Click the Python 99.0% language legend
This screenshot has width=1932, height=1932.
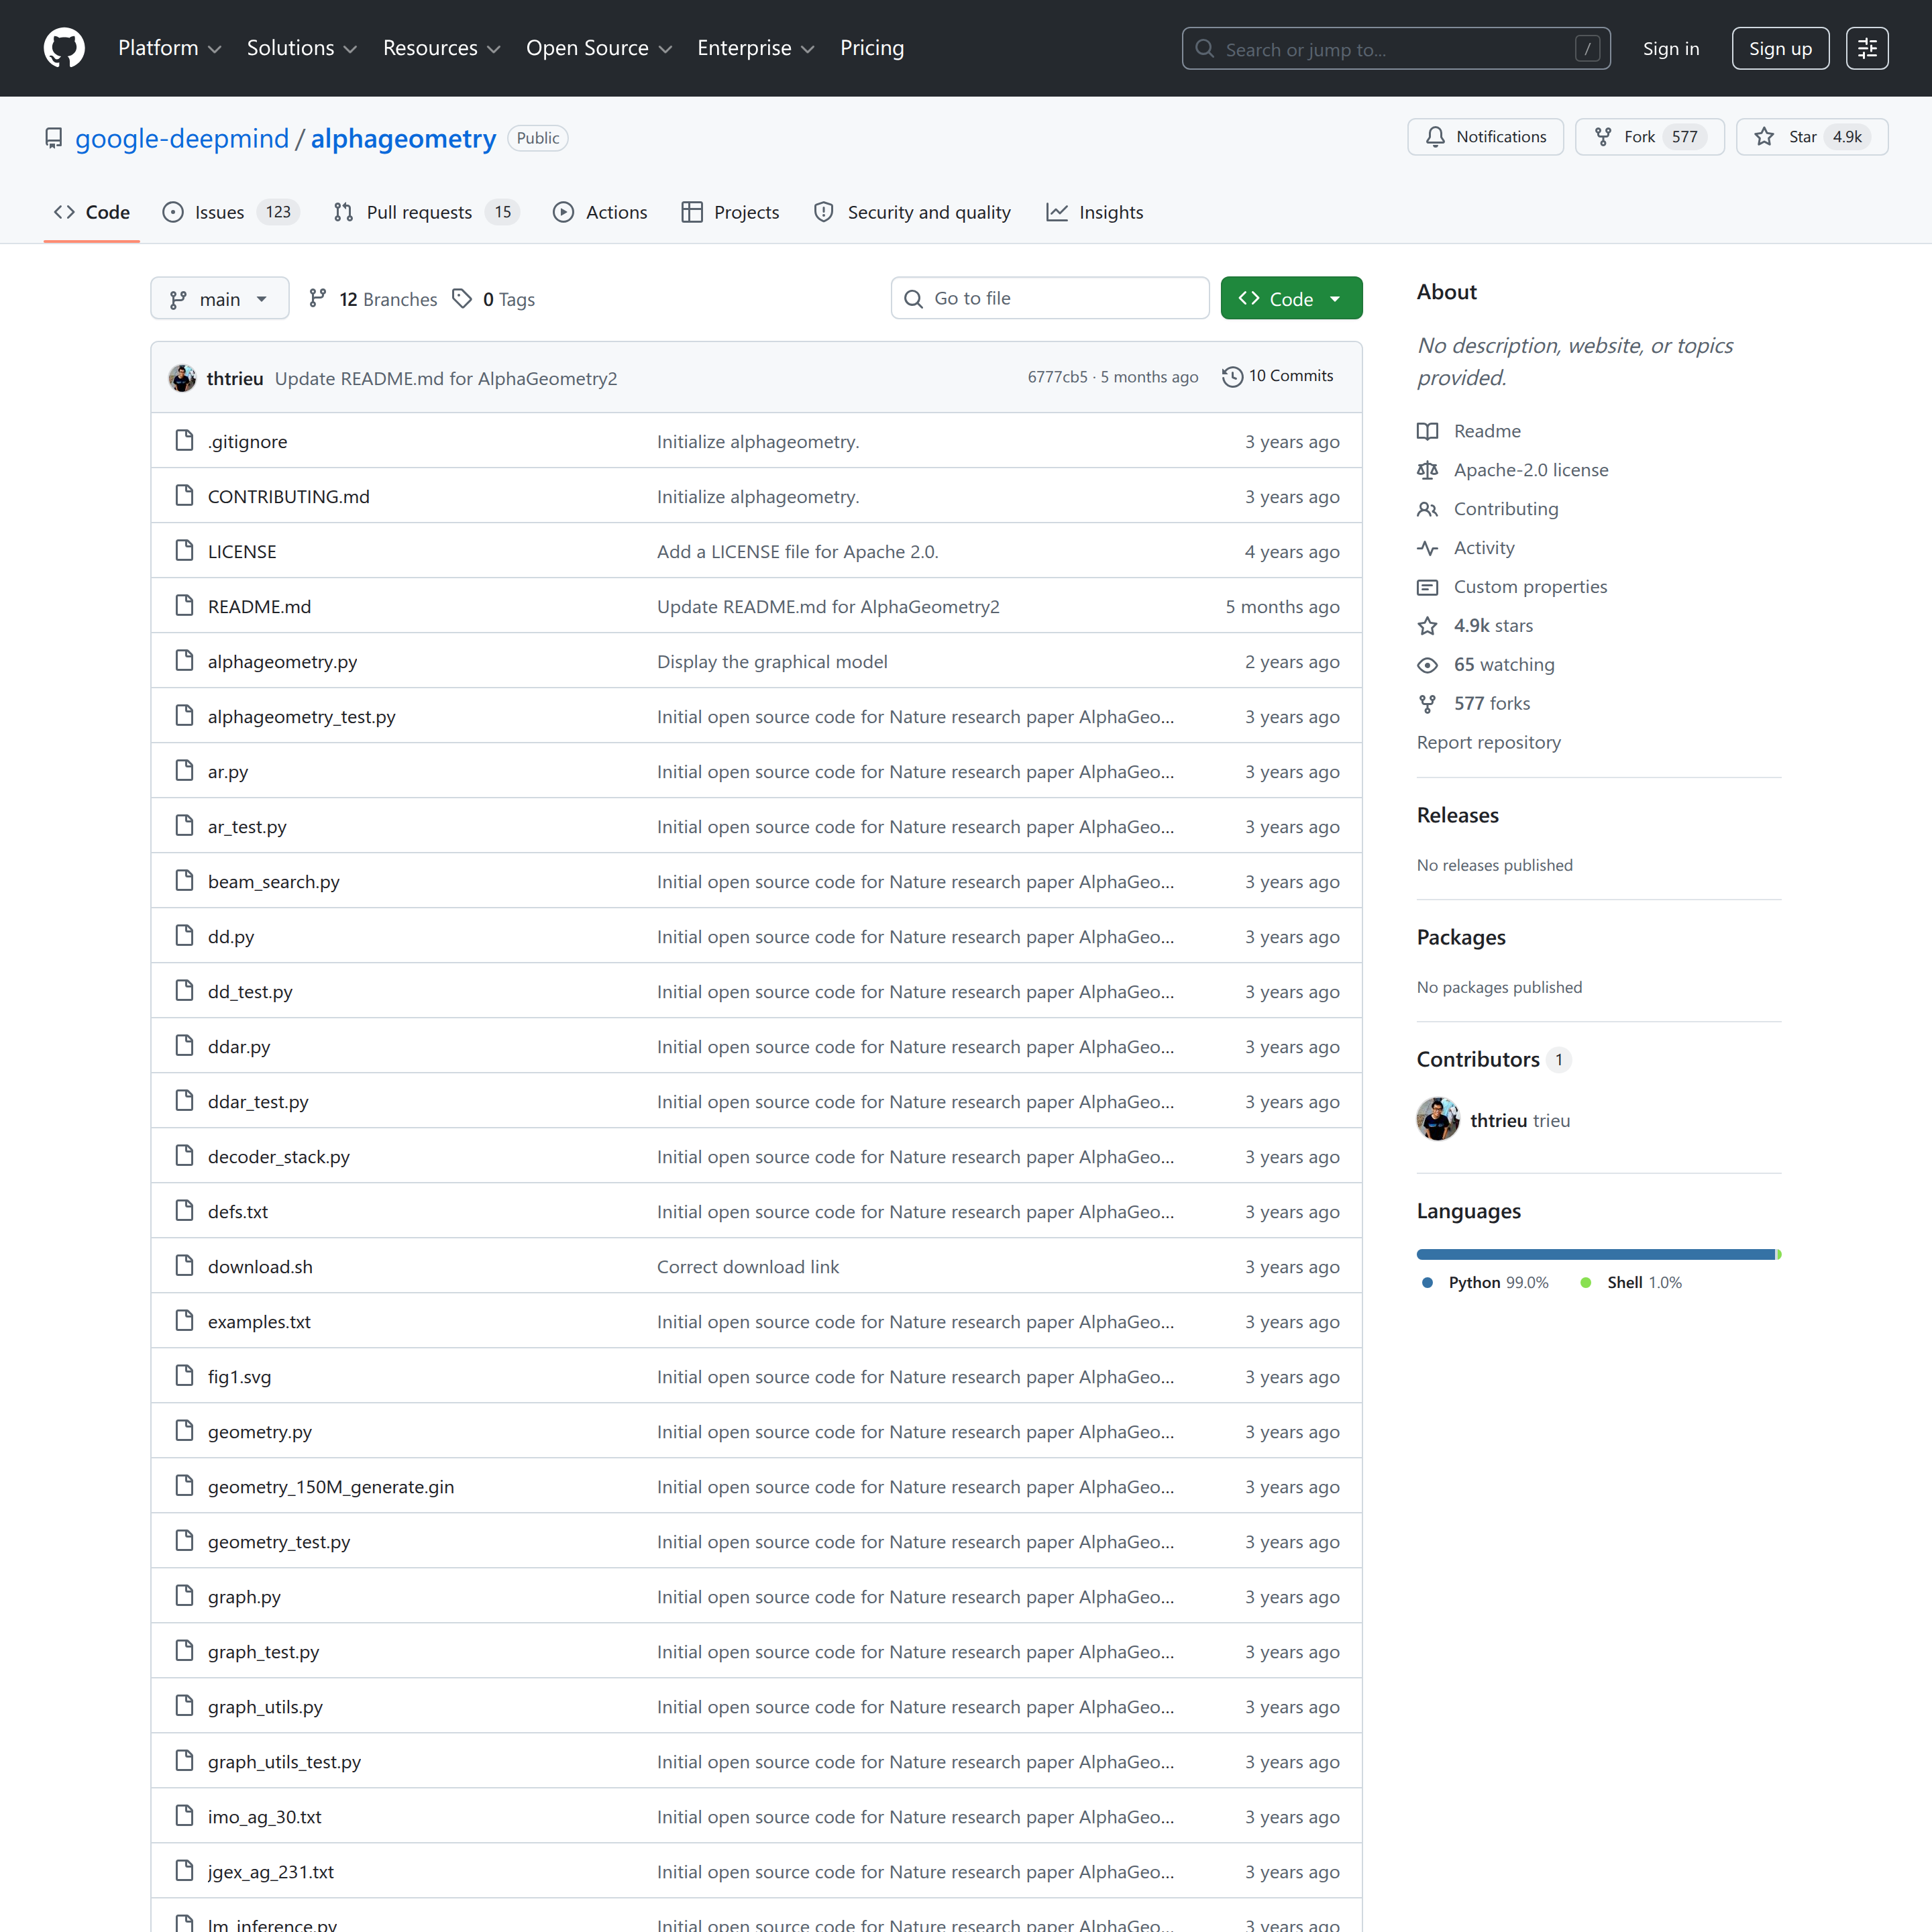[x=1485, y=1282]
